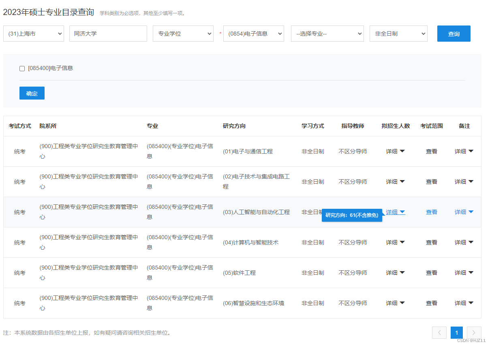
Task: Click 查看 exam scope for 智慧设施和生态环境
Action: coord(431,303)
